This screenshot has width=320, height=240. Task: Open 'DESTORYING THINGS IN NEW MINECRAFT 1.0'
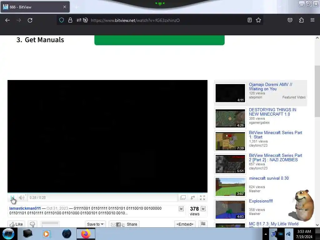(272, 112)
